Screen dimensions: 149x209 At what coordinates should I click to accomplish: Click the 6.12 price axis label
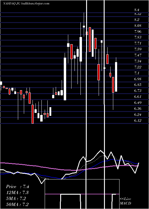138,121
